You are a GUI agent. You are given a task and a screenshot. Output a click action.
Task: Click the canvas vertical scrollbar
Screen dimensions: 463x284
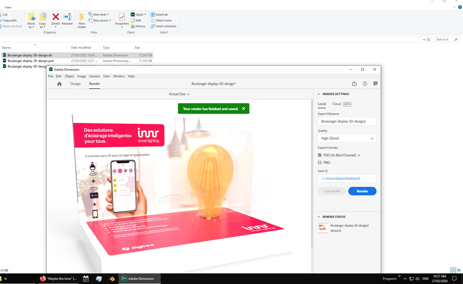[x=312, y=175]
